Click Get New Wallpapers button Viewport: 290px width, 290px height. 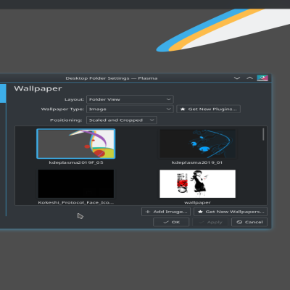(231, 212)
